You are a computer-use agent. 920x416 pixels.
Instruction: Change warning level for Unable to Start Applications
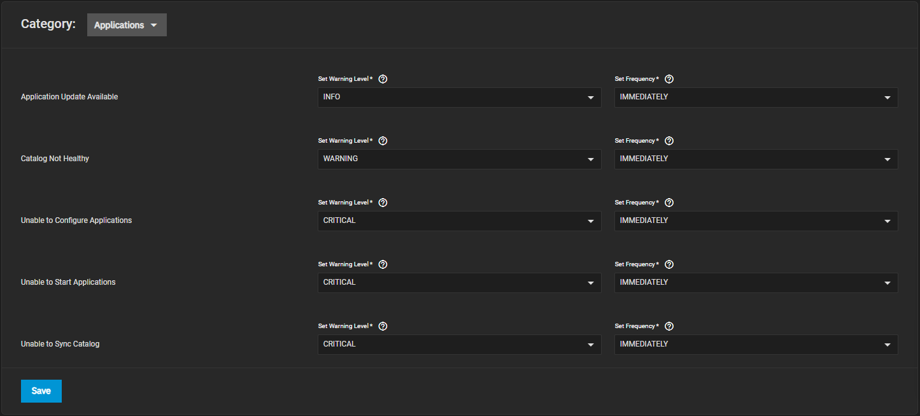[x=459, y=283]
